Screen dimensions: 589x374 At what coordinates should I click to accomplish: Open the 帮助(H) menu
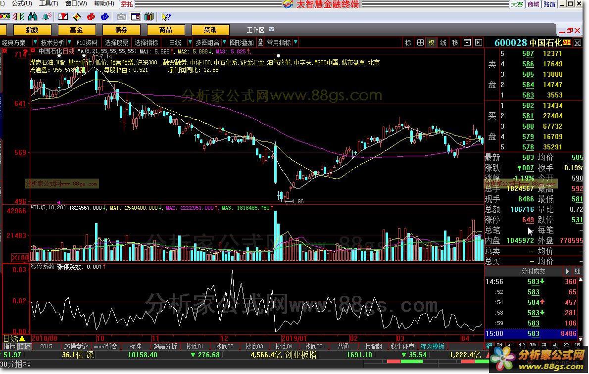point(104,3)
